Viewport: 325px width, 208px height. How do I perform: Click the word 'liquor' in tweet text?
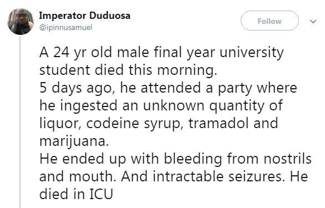click(x=60, y=124)
